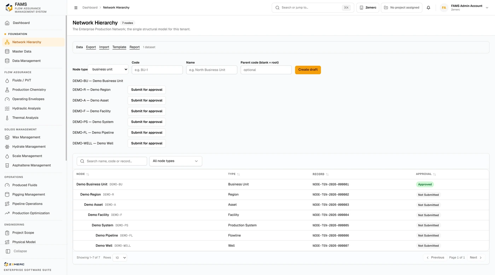Click the Hydraulic Analysis waves icon
The height and width of the screenshot is (275, 495).
point(7,109)
